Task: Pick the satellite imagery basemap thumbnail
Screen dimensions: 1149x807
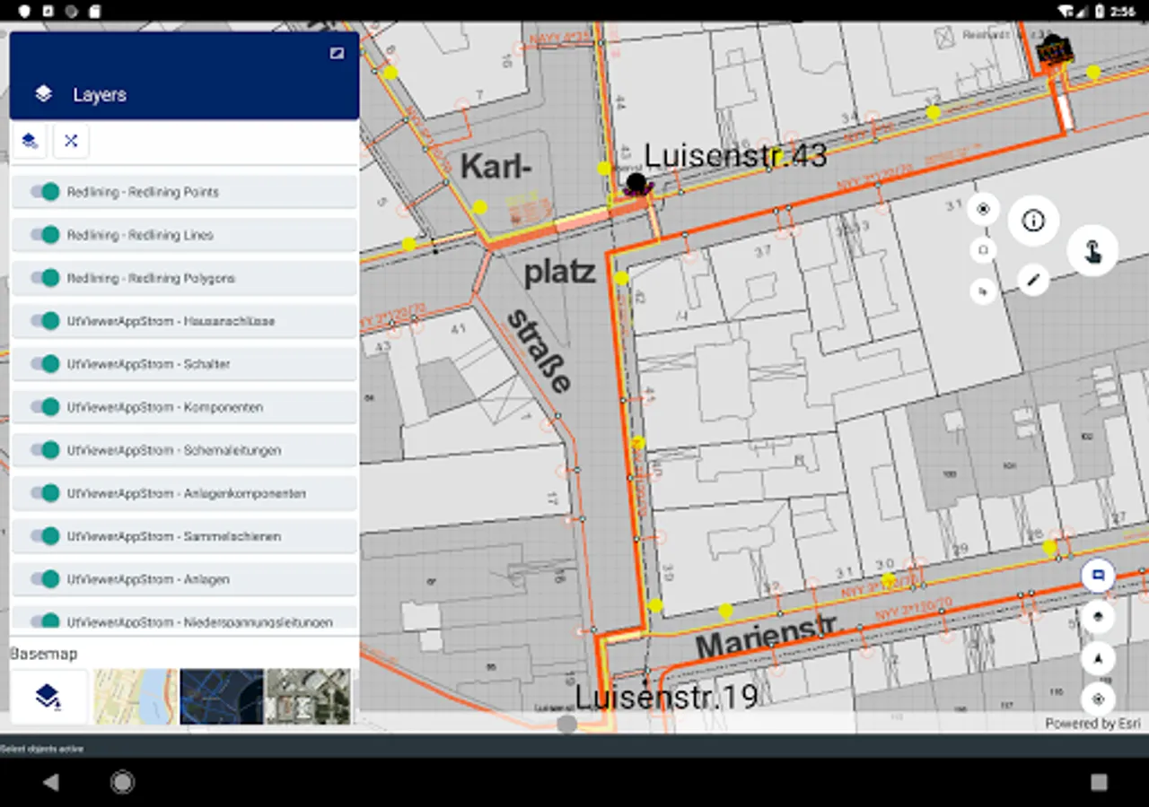Action: tap(308, 696)
